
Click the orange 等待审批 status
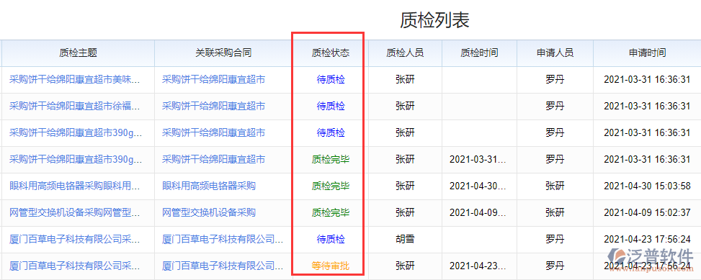coord(331,266)
